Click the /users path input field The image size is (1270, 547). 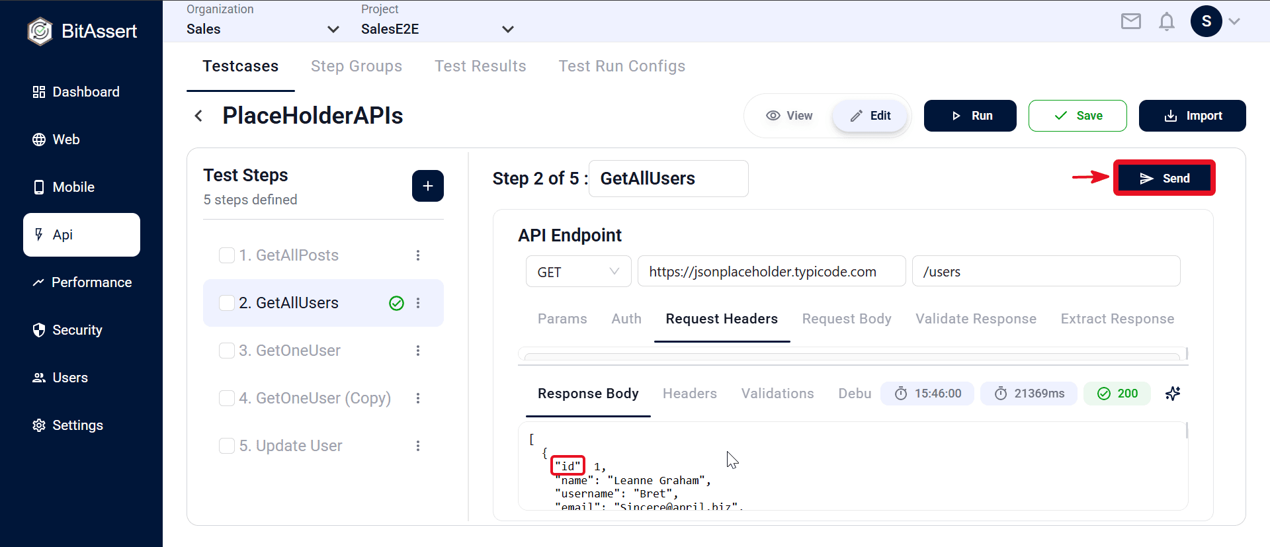(1046, 271)
